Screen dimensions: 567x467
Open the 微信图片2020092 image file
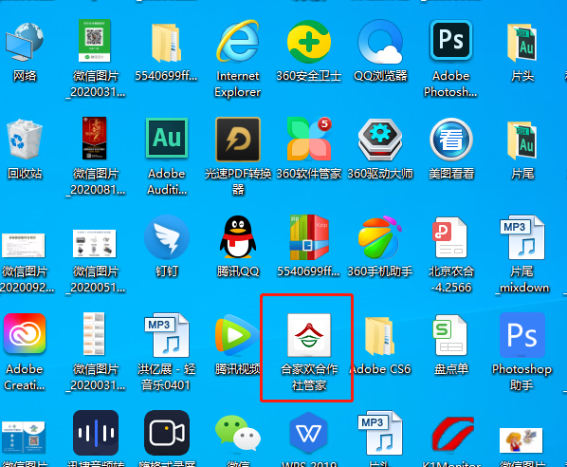click(24, 245)
